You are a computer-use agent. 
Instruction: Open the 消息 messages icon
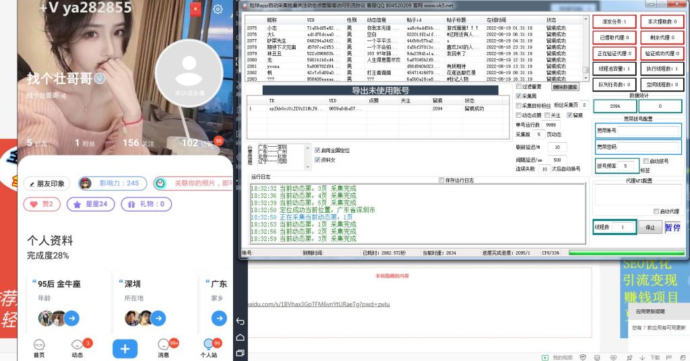pos(163,345)
